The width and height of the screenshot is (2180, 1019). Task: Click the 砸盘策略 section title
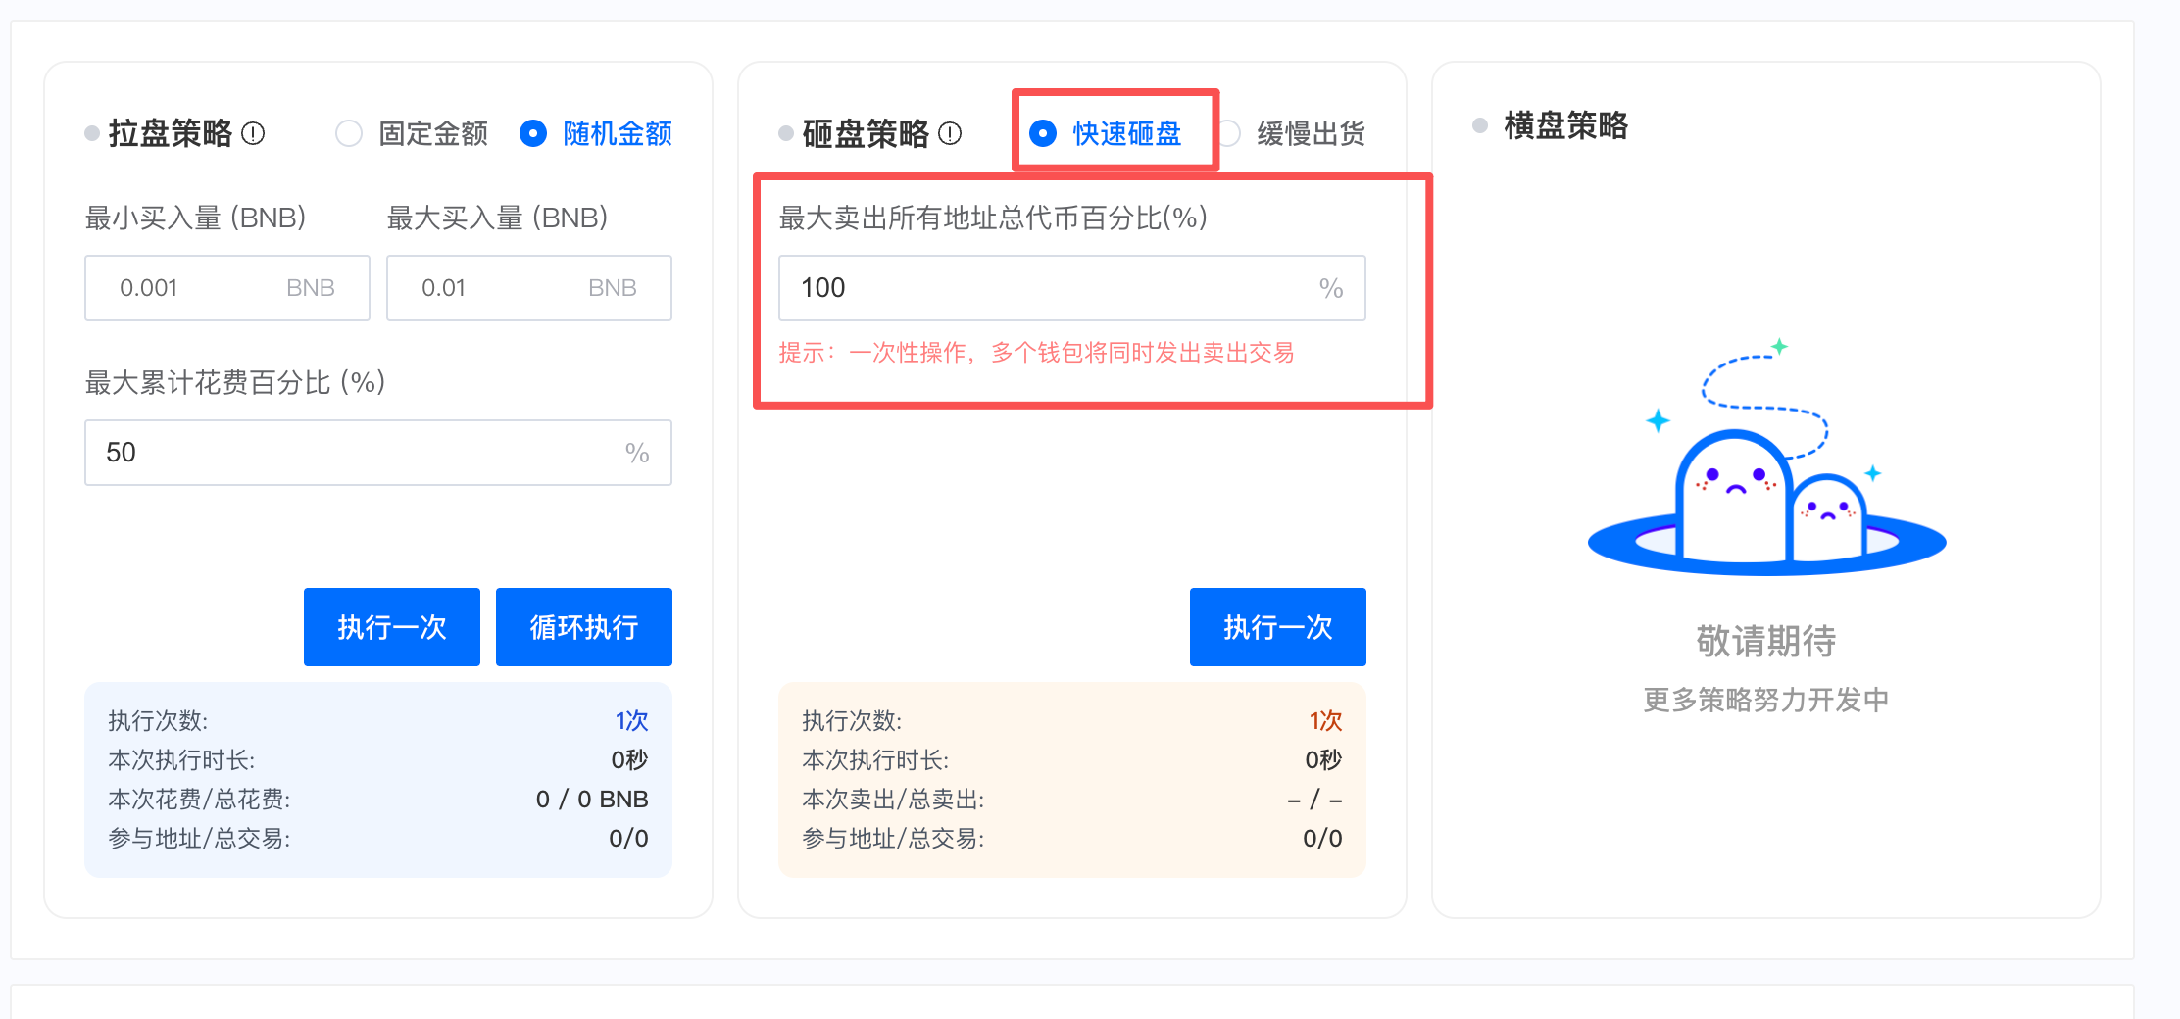865,133
